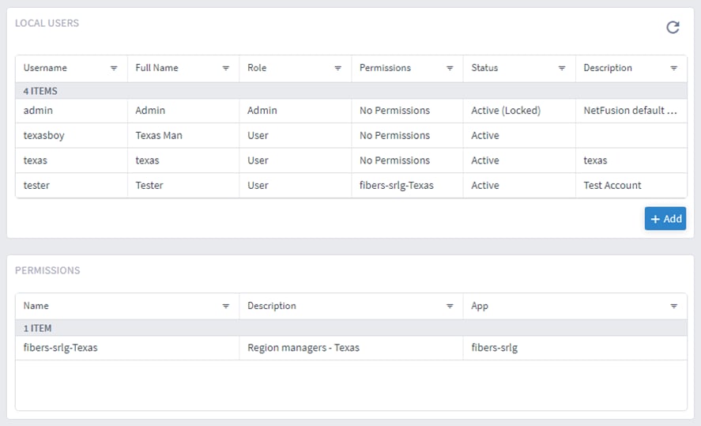Open the Role column filter icon
The width and height of the screenshot is (701, 426).
(x=338, y=69)
